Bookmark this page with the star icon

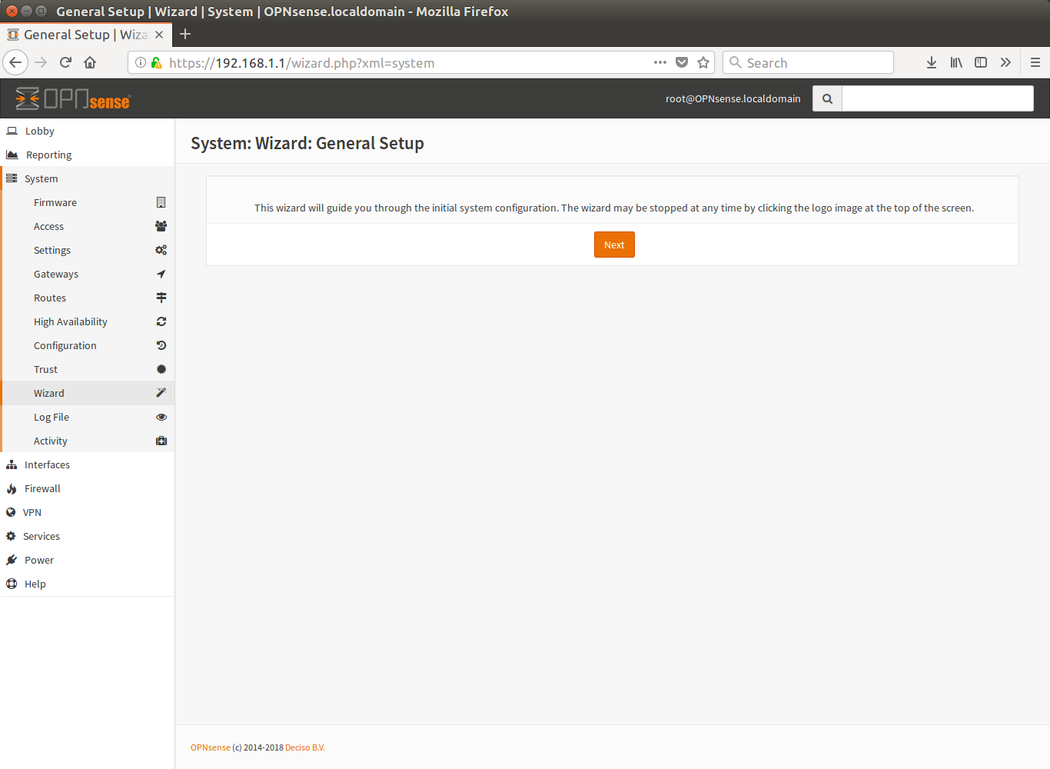(x=703, y=63)
